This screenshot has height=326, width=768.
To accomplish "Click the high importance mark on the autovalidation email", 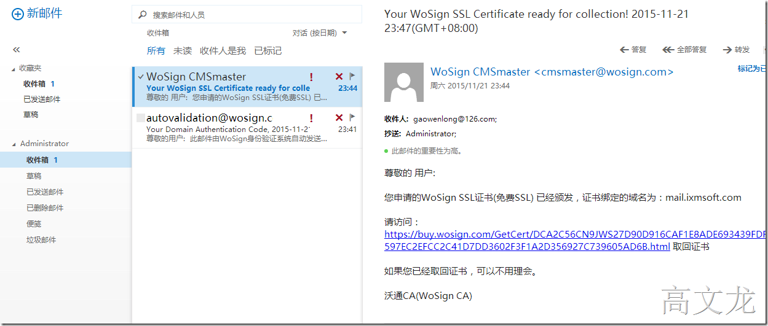I will (x=311, y=118).
